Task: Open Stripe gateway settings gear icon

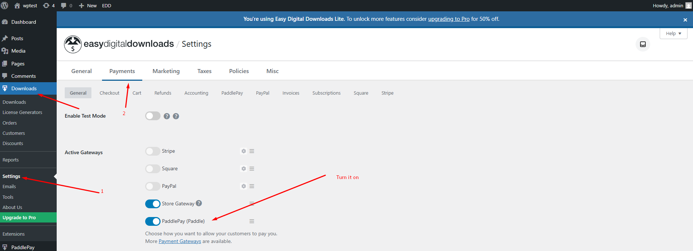Action: pos(244,151)
